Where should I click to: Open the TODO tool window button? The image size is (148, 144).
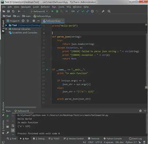tap(54, 139)
